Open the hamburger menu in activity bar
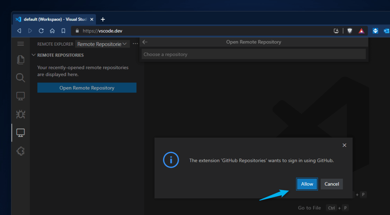The width and height of the screenshot is (390, 215). click(x=20, y=44)
